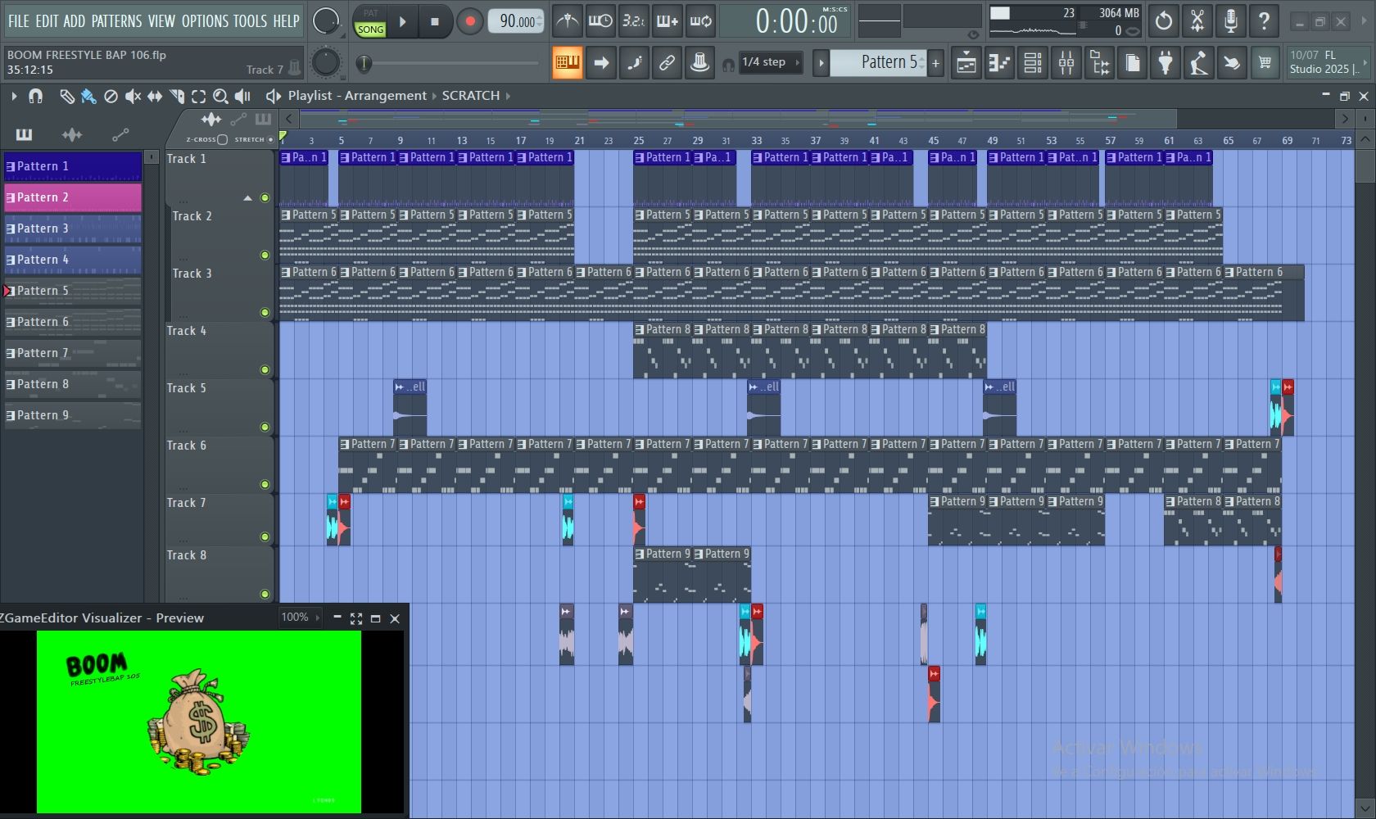The image size is (1376, 819).
Task: Select the Mute tool in playlist toolbar
Action: pyautogui.click(x=133, y=97)
